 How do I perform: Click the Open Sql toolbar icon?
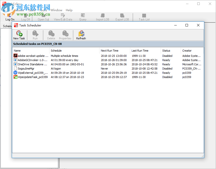pos(43,16)
